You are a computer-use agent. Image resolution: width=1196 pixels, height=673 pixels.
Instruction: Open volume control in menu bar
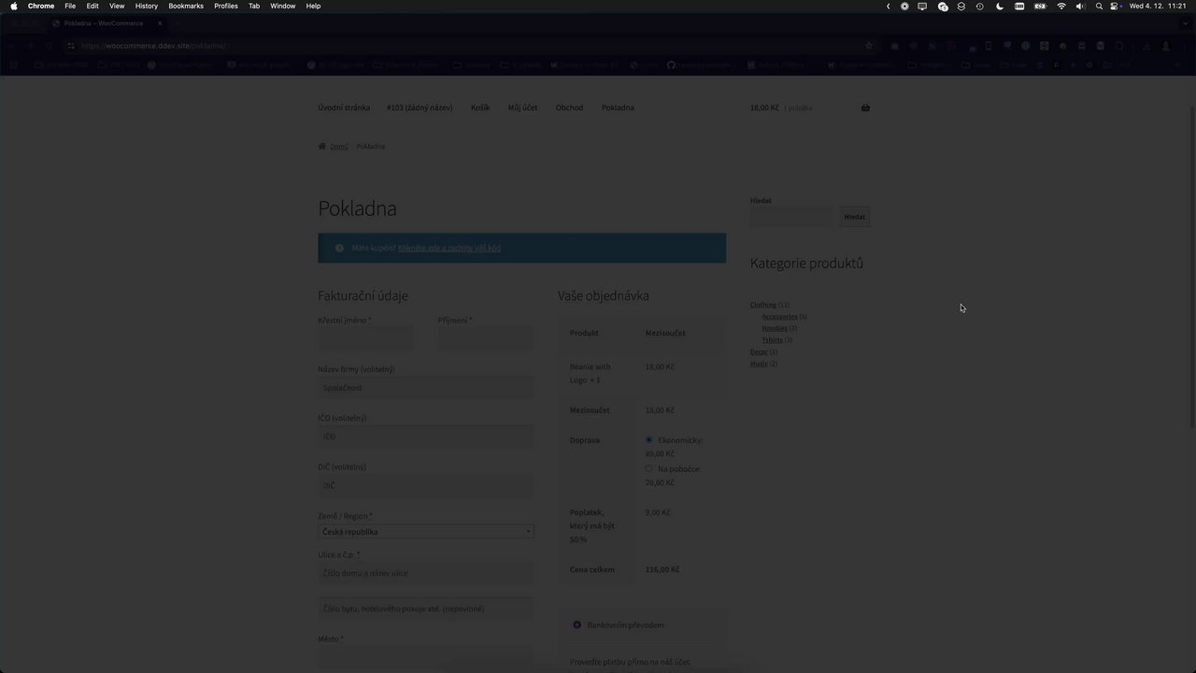(1080, 6)
